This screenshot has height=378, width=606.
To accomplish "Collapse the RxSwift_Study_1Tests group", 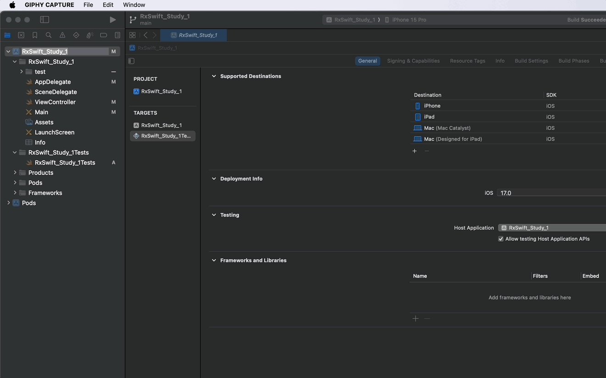I will (15, 152).
